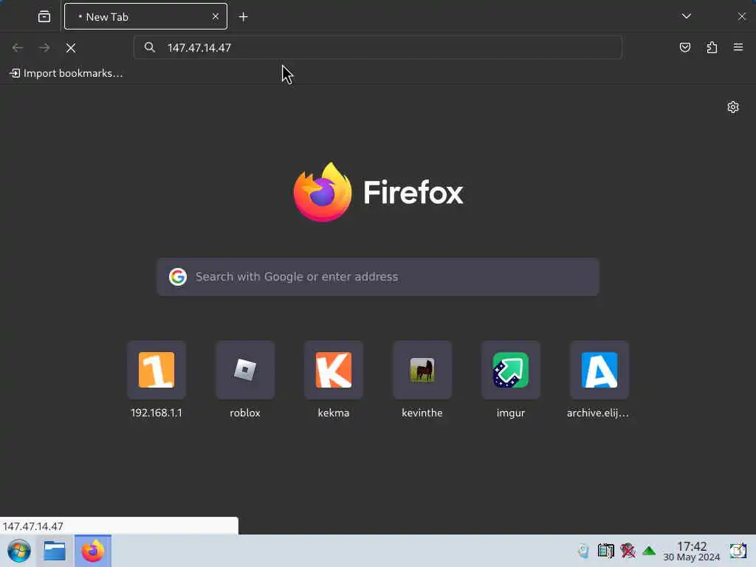Open the Save to Pocket icon
Screen dimensions: 756x567
(684, 47)
